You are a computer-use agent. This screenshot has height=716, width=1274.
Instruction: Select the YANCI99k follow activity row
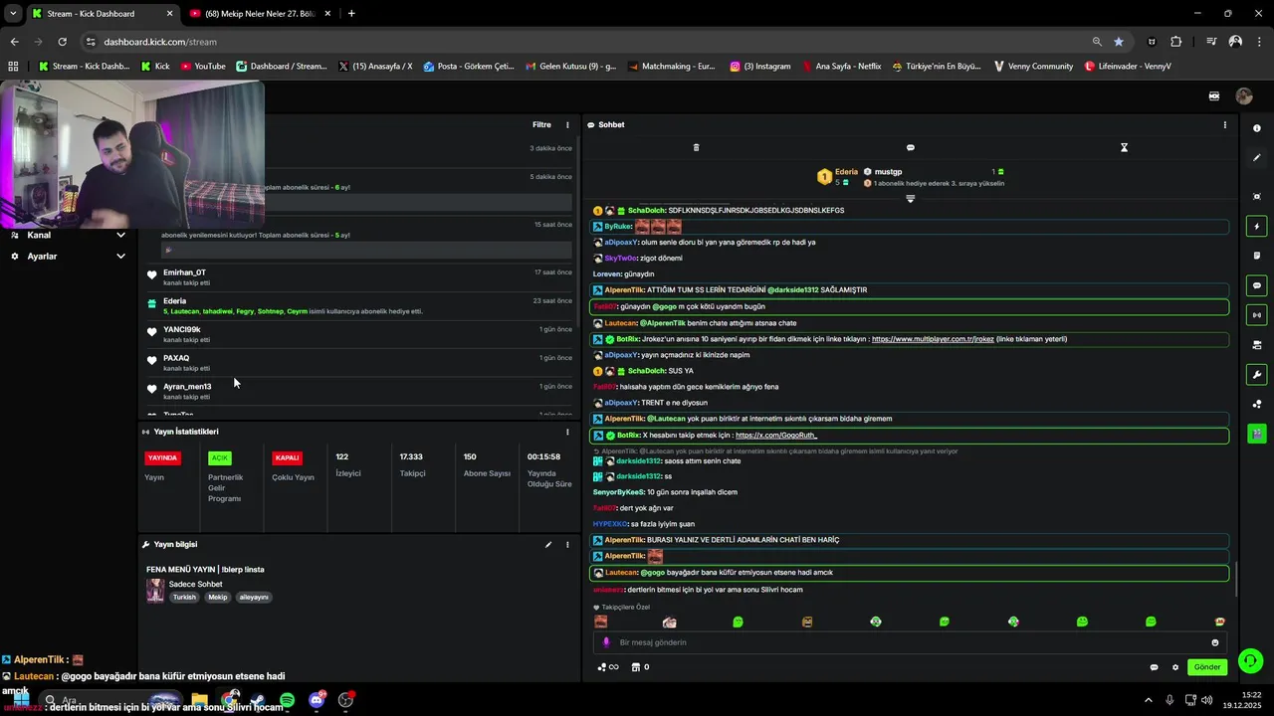[x=358, y=334]
